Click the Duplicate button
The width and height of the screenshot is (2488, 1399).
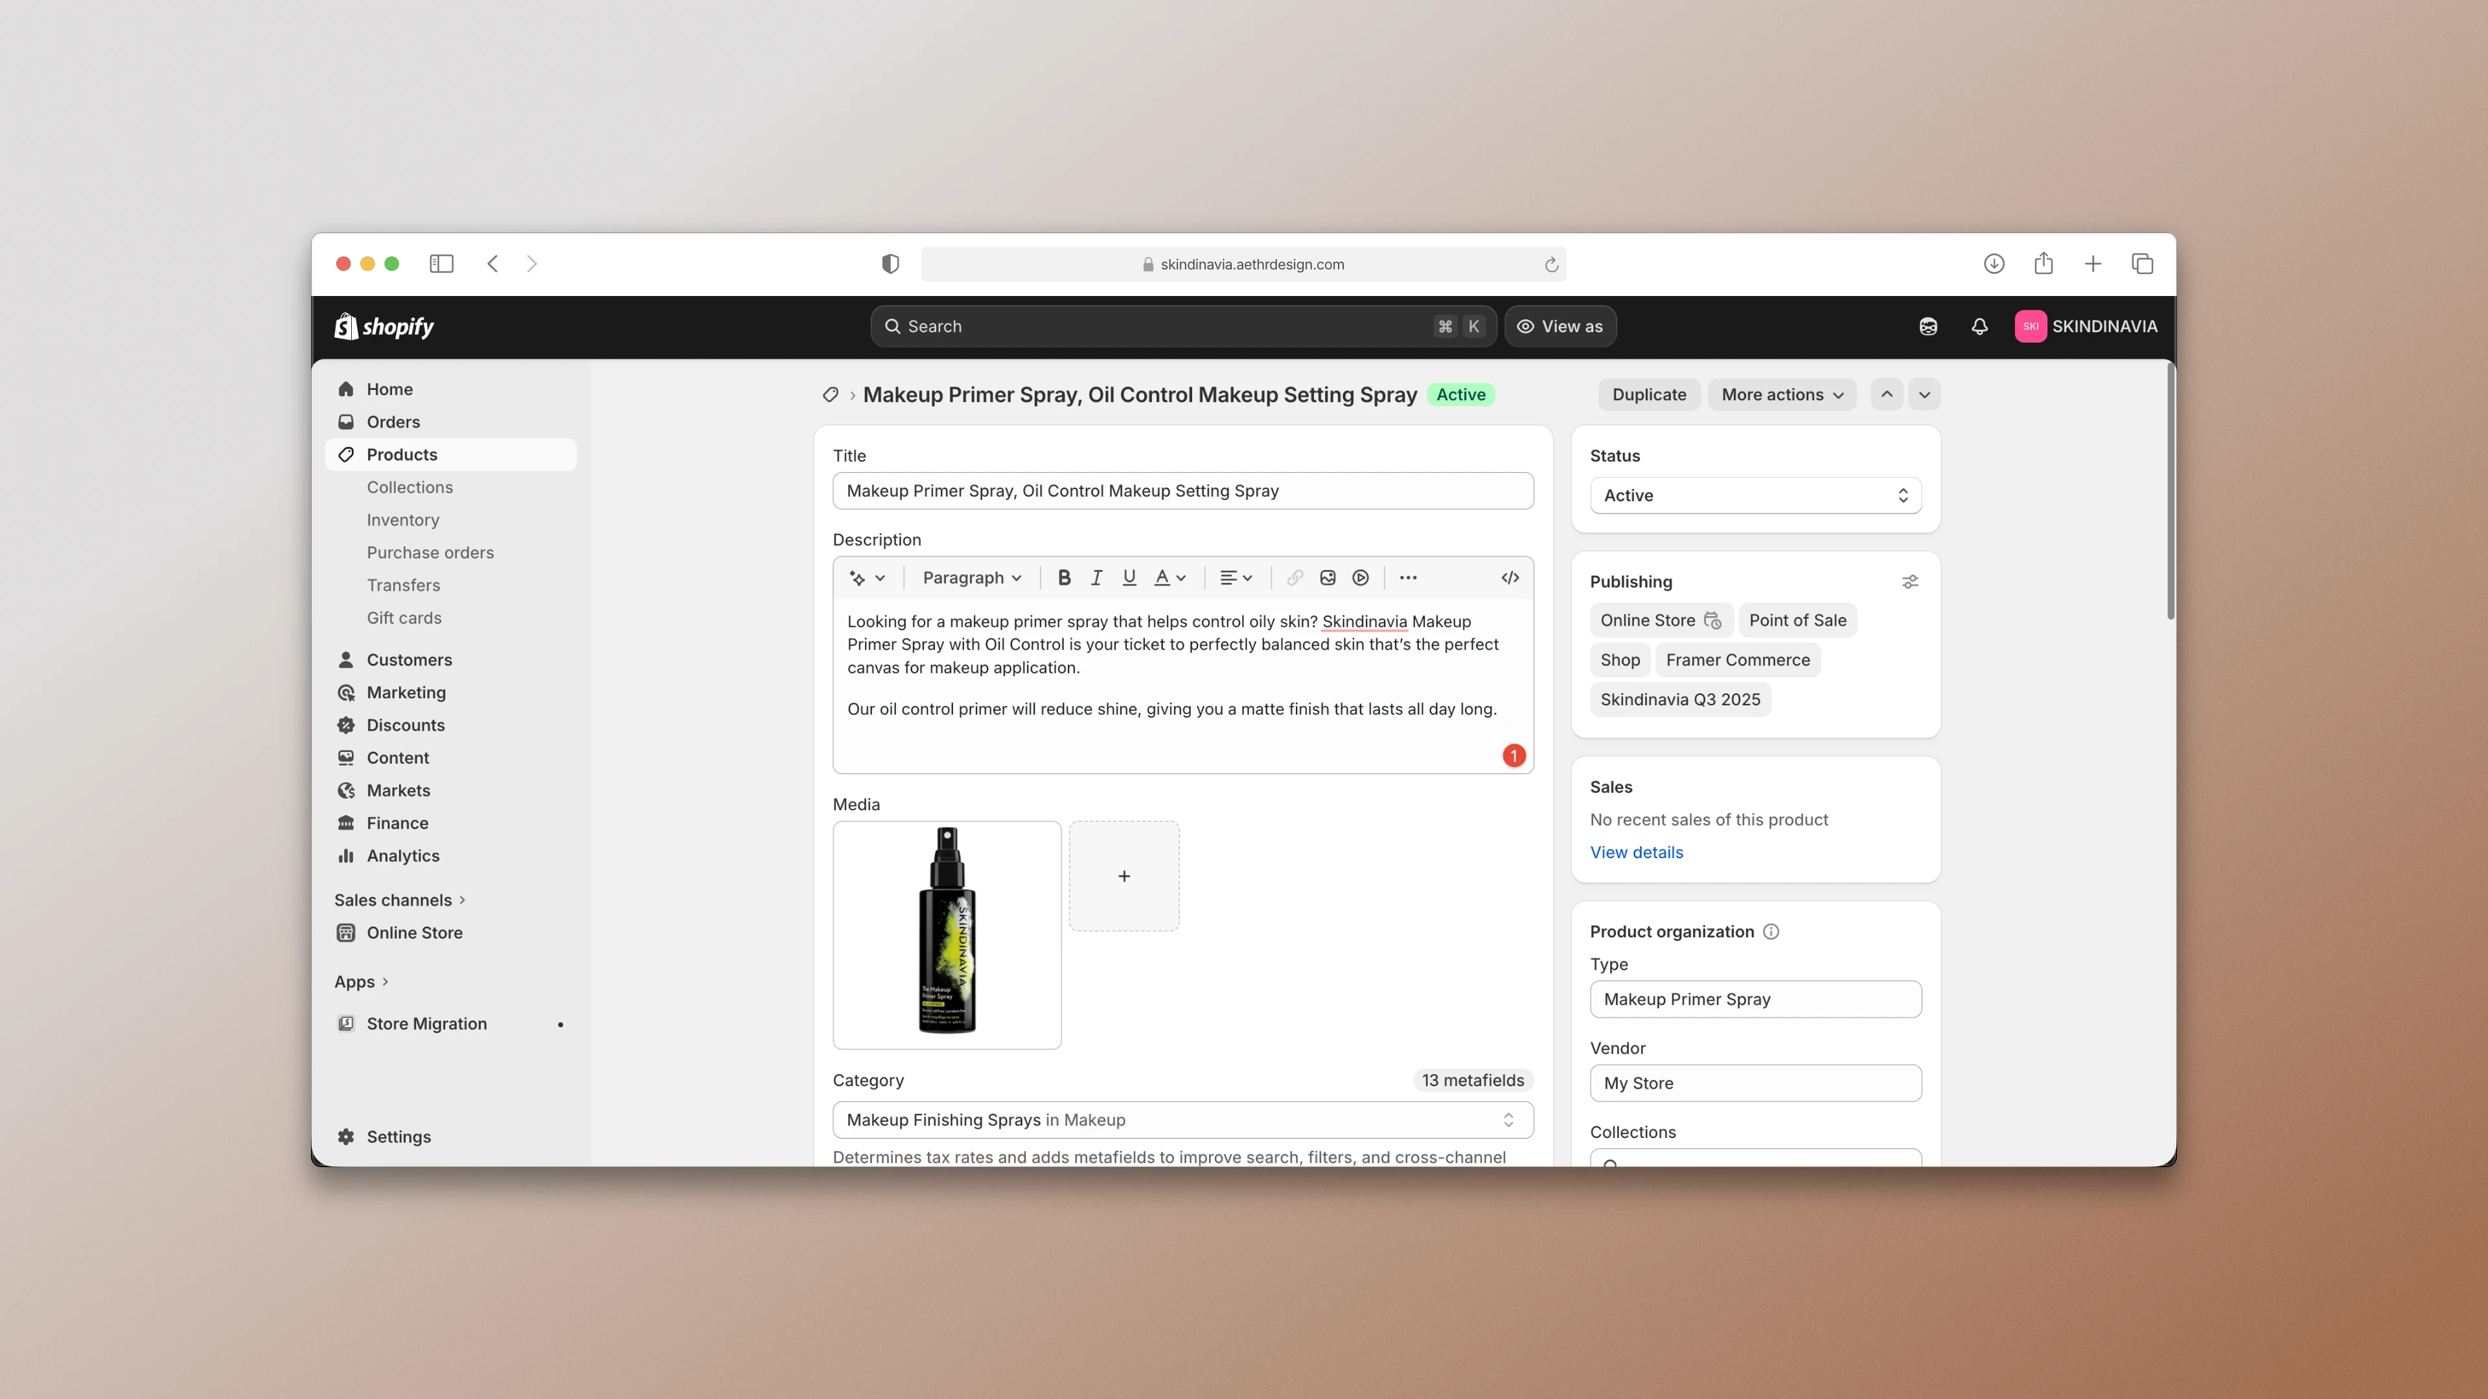(x=1649, y=394)
